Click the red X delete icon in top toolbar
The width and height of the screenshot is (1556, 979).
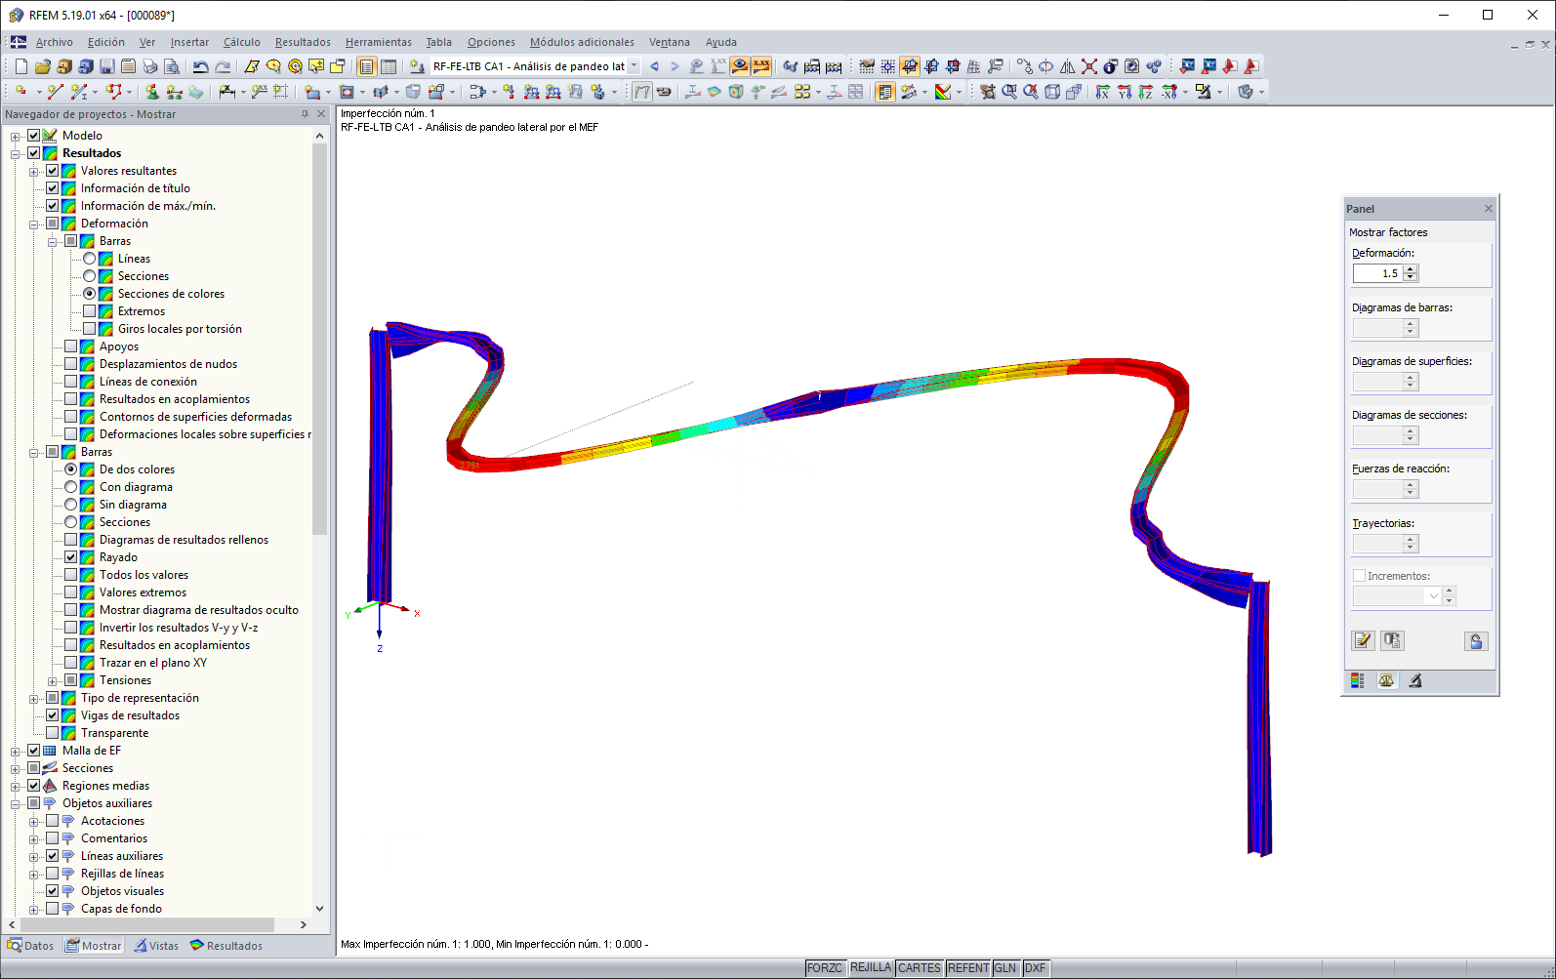[1089, 66]
